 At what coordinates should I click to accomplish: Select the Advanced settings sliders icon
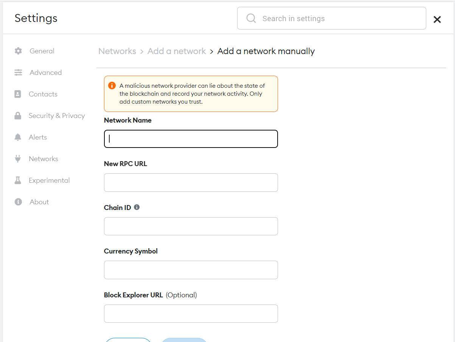coord(18,72)
